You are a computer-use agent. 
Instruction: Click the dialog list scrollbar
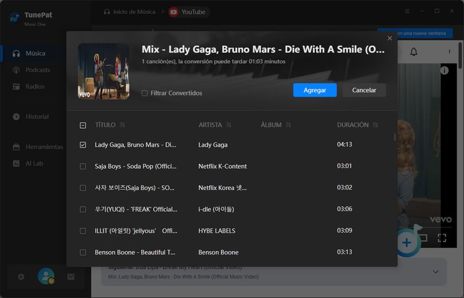tap(395, 137)
